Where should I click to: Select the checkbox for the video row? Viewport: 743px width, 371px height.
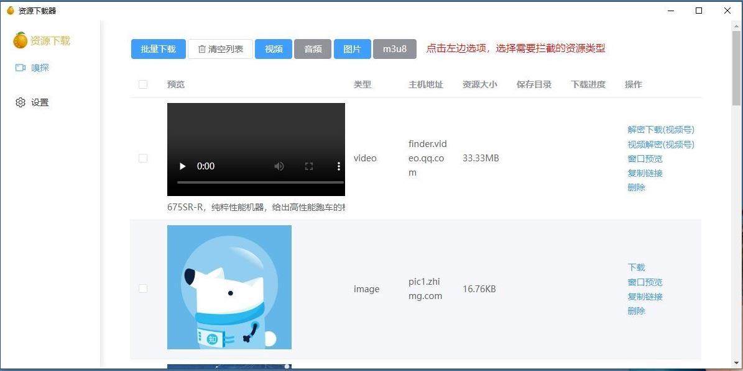(x=143, y=158)
